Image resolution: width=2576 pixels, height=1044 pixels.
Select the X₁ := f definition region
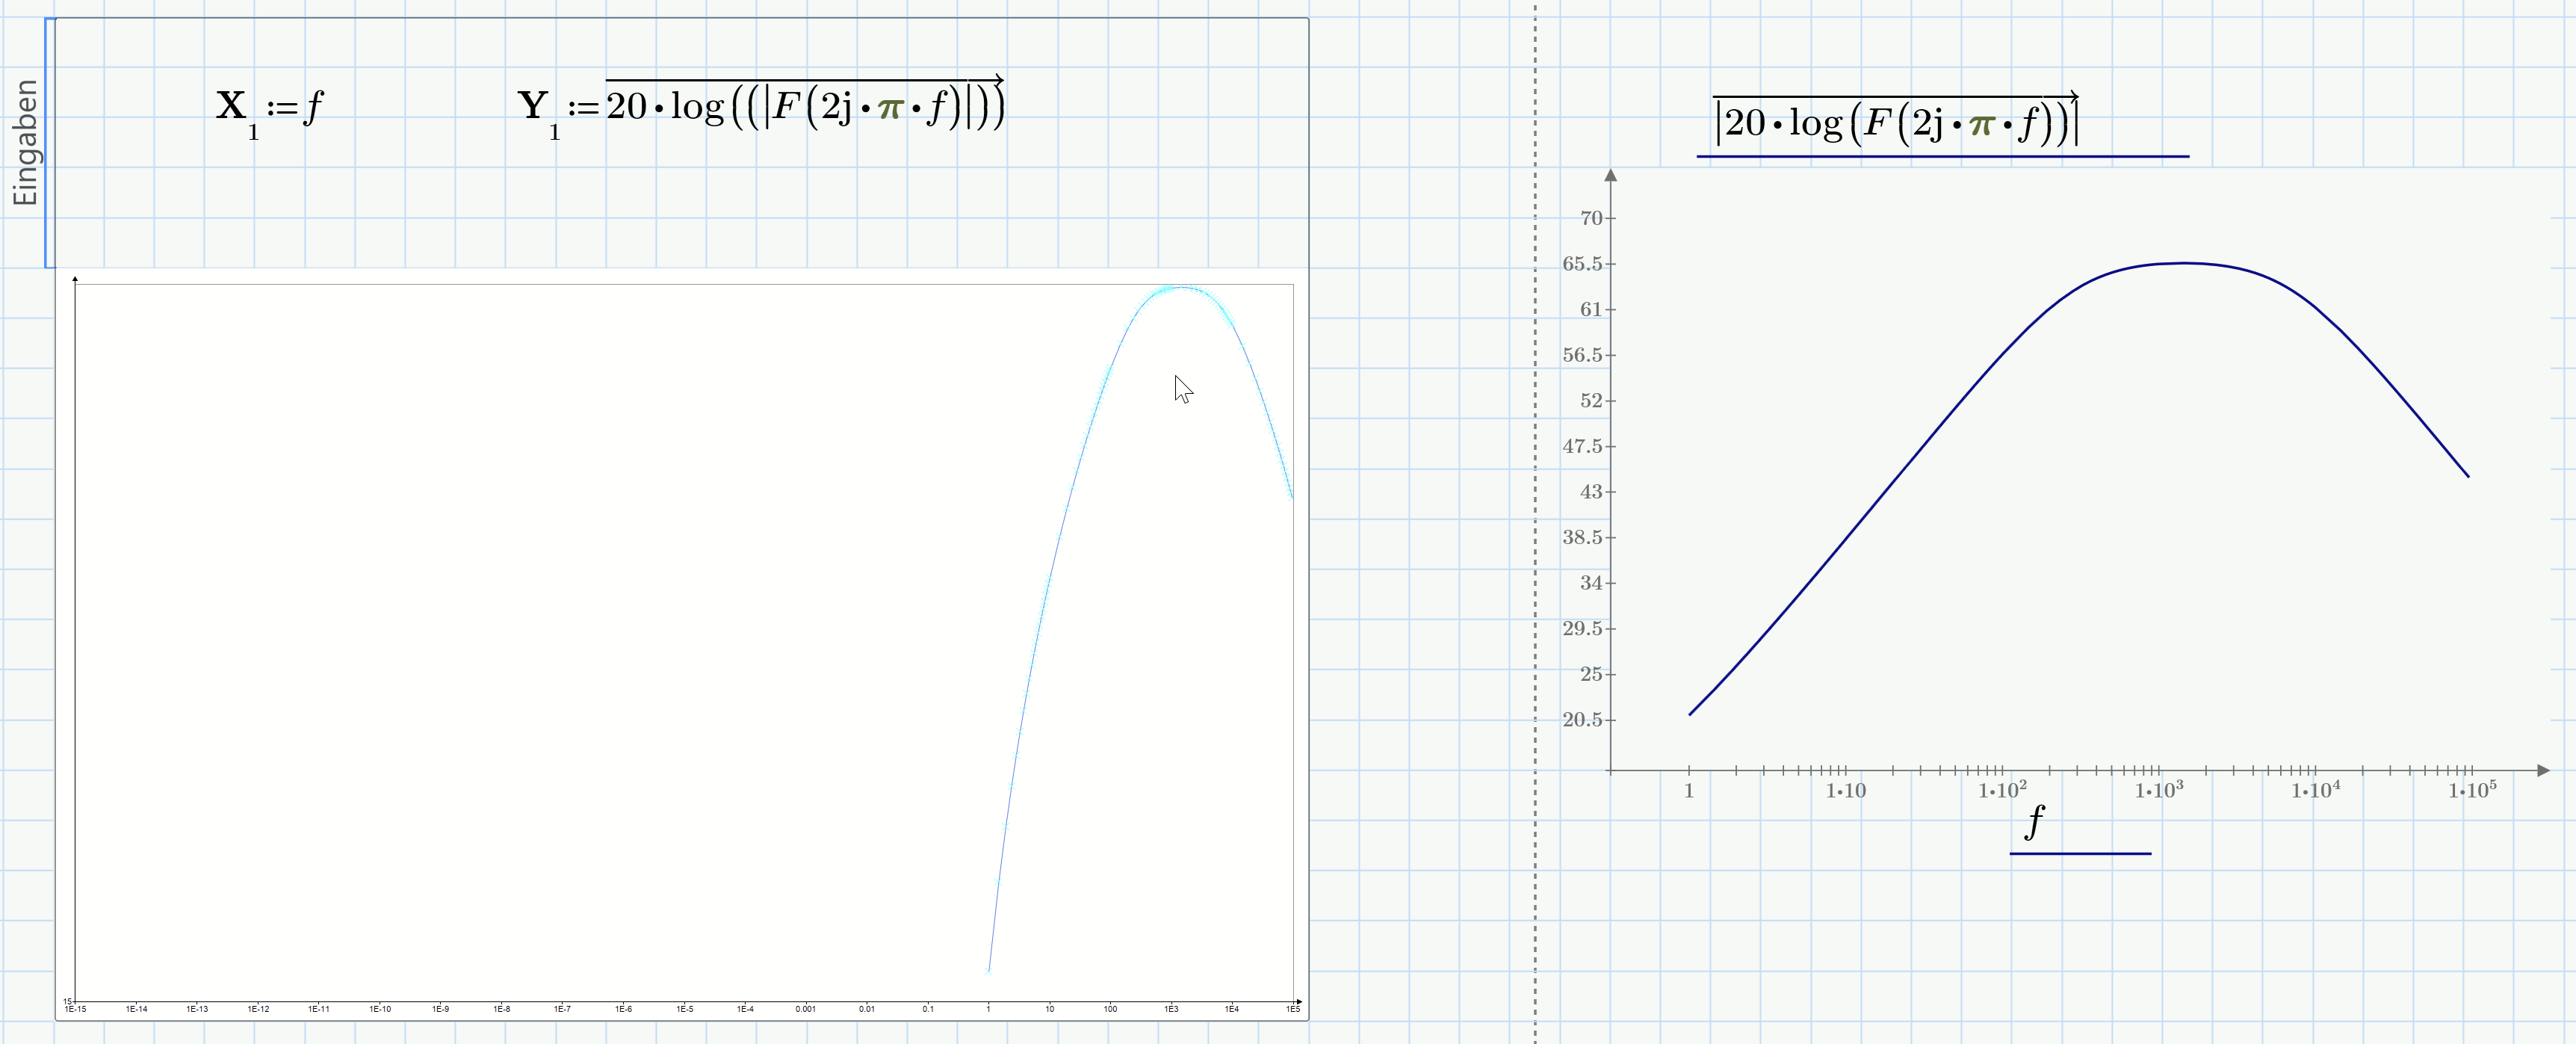click(x=268, y=105)
